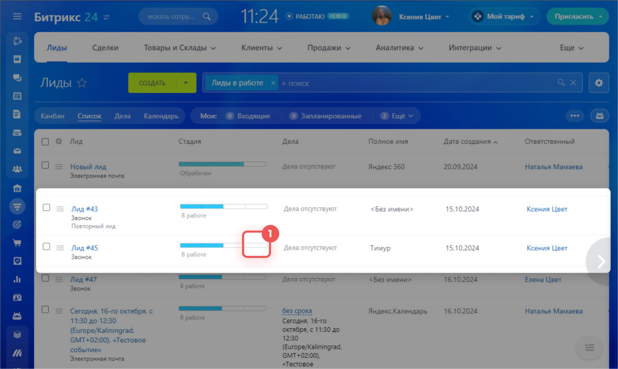618x369 pixels.
Task: Open the gear settings button beside the filter
Action: tap(599, 83)
